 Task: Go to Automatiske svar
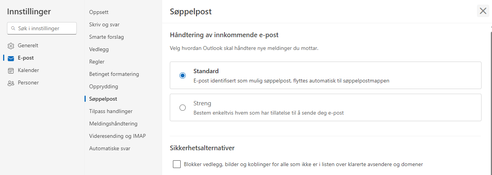(110, 148)
